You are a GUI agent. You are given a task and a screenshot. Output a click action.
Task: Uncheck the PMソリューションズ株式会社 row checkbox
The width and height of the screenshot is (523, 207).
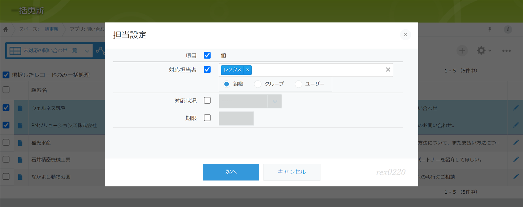click(6, 125)
